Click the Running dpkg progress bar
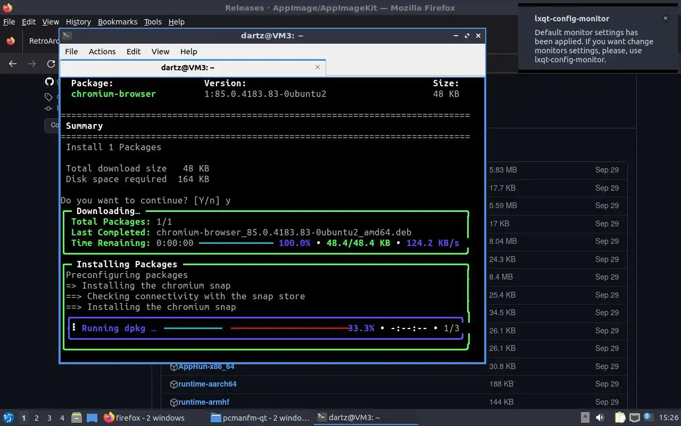681x426 pixels. click(x=255, y=328)
